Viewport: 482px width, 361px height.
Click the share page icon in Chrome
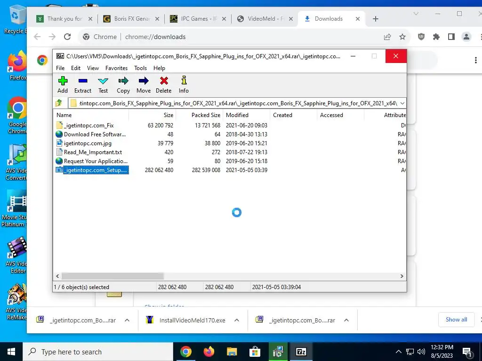point(387,37)
